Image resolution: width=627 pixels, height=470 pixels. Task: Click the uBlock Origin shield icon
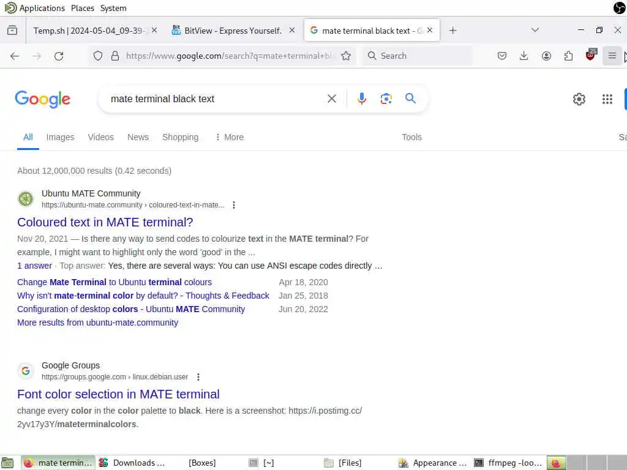591,55
